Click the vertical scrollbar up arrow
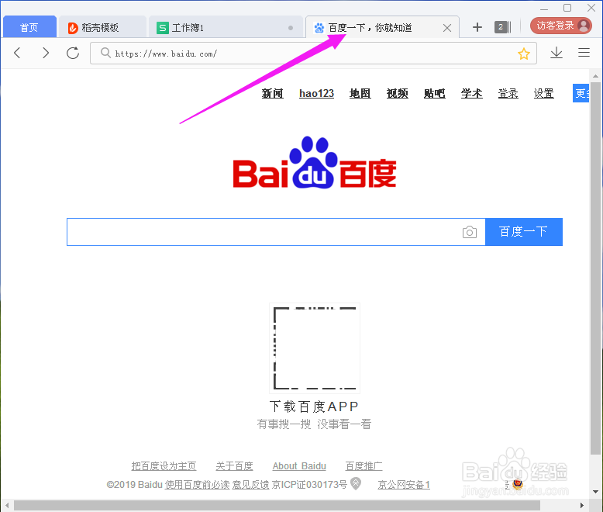 pos(595,76)
